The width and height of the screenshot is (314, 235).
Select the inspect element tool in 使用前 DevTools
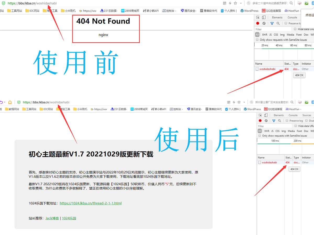click(258, 17)
